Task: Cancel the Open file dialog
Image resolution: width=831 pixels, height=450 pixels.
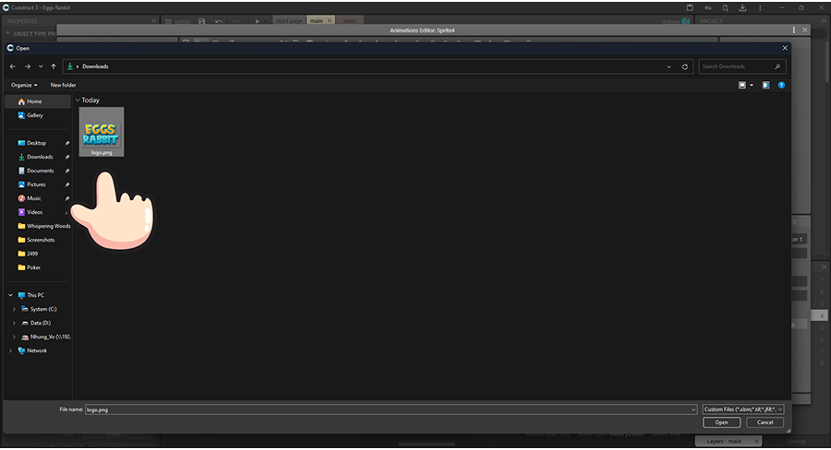Action: click(765, 422)
